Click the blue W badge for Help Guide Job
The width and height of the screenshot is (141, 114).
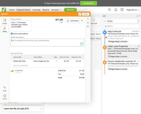(x=105, y=33)
